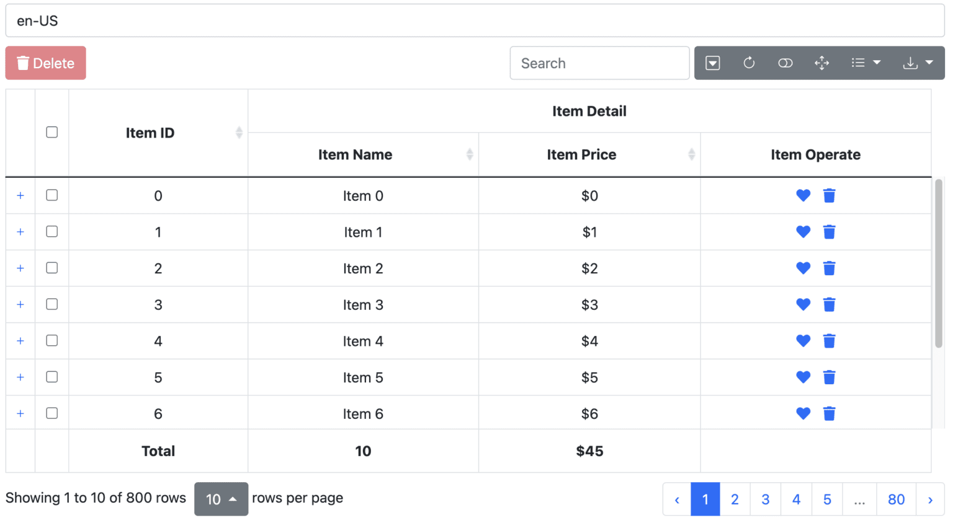Viewport: 953px width, 523px height.
Task: Check the select-all header checkbox
Action: pos(52,133)
